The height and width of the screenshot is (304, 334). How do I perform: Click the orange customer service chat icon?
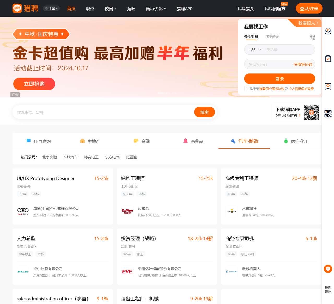coord(328,269)
